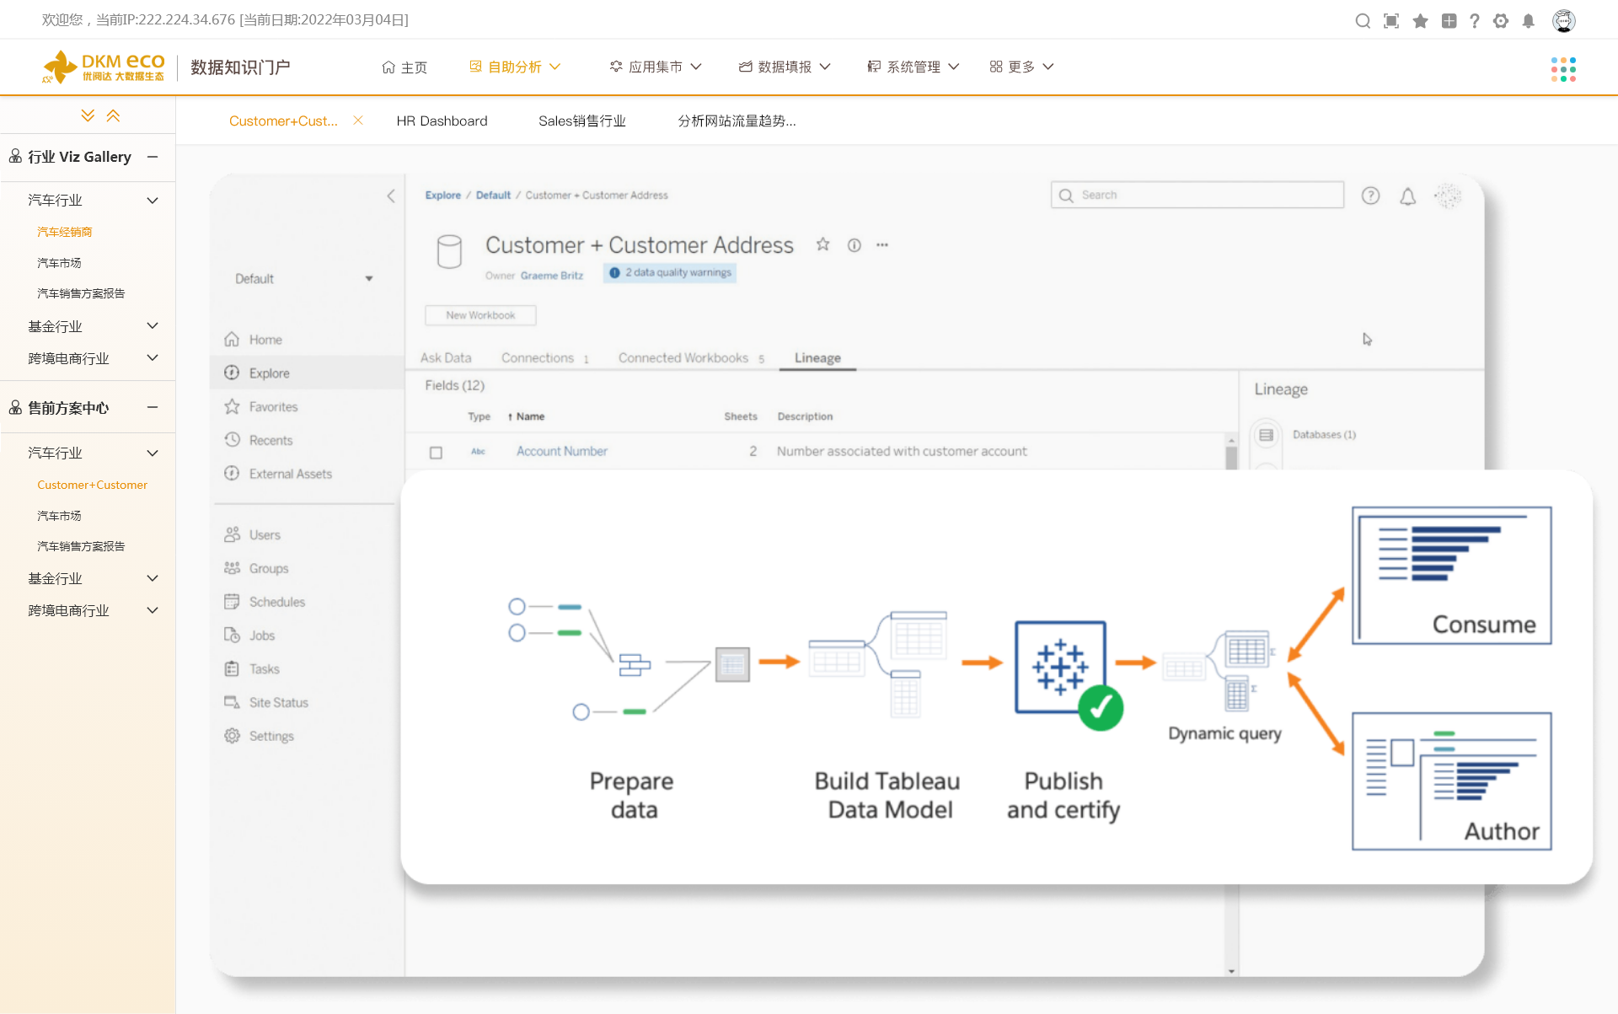Collapse the 行业 Viz Gallery section
Screen dimensions: 1618x1014
(x=153, y=157)
